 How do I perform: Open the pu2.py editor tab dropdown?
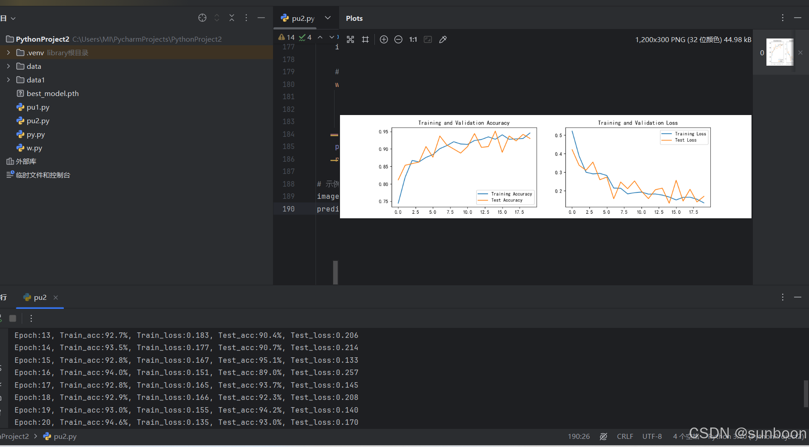click(327, 18)
